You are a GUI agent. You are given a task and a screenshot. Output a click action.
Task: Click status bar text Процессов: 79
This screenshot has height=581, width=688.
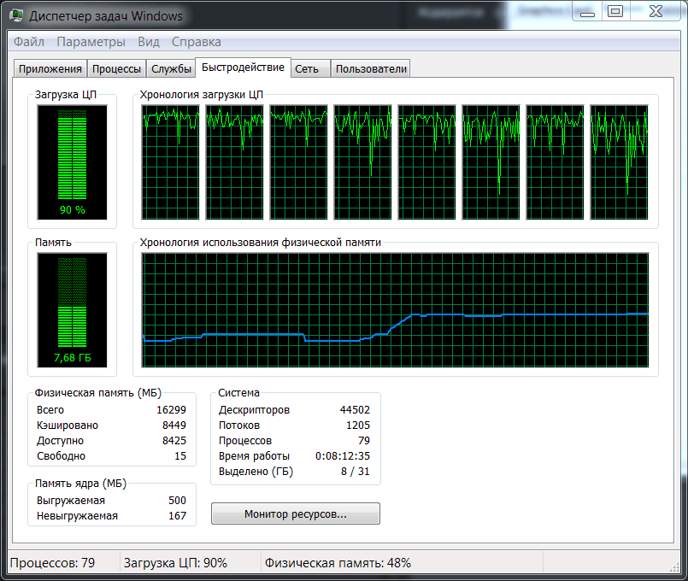coord(52,563)
